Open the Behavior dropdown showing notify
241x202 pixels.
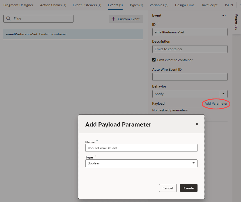224,94
